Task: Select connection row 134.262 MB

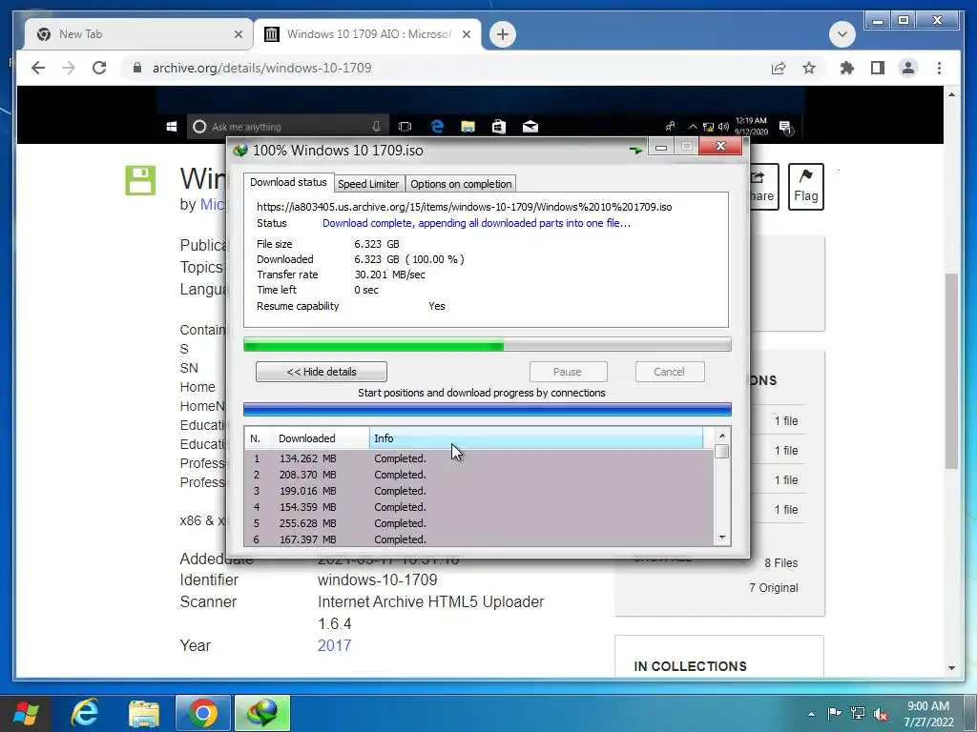Action: click(x=479, y=458)
